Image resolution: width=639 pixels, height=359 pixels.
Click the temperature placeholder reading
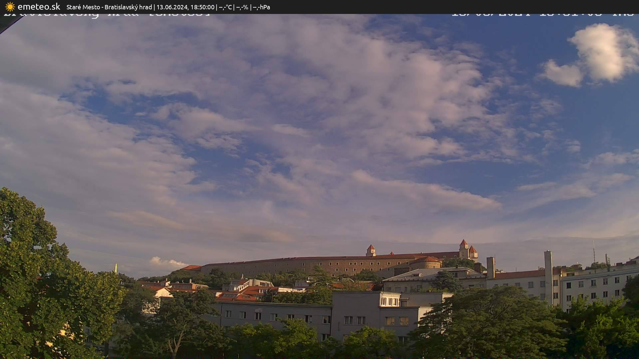pyautogui.click(x=225, y=7)
